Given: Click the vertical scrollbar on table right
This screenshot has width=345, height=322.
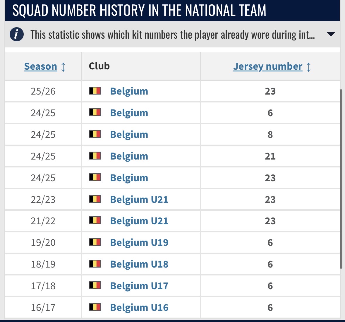Looking at the screenshot, I should pos(341,179).
